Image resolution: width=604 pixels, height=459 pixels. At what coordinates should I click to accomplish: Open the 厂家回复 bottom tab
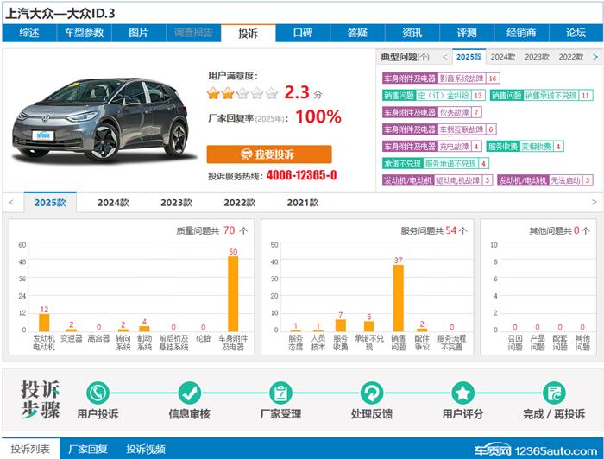[x=88, y=449]
